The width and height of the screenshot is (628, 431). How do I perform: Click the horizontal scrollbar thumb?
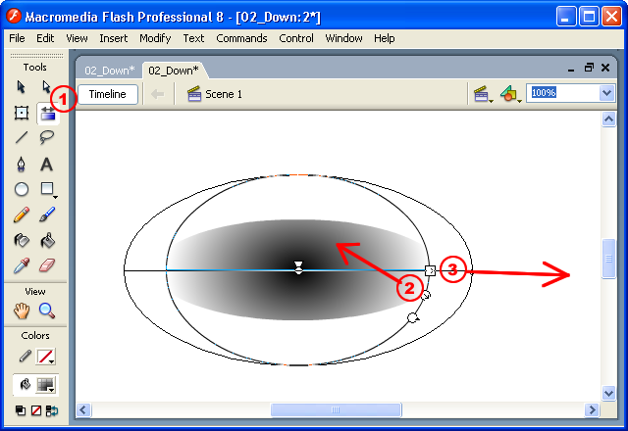click(336, 409)
